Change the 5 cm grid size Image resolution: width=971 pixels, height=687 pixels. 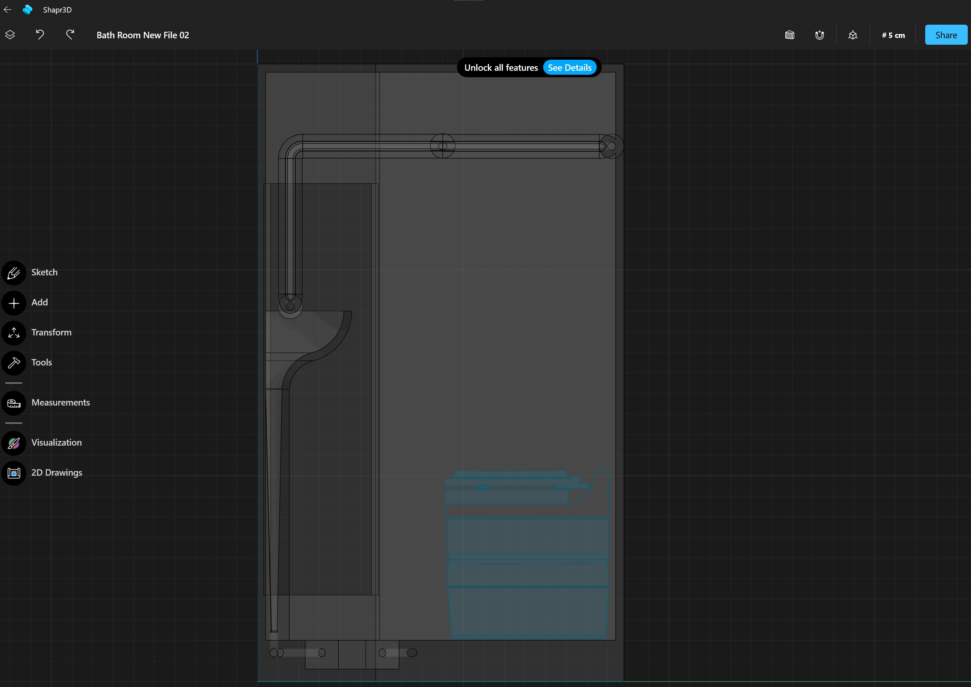tap(893, 35)
